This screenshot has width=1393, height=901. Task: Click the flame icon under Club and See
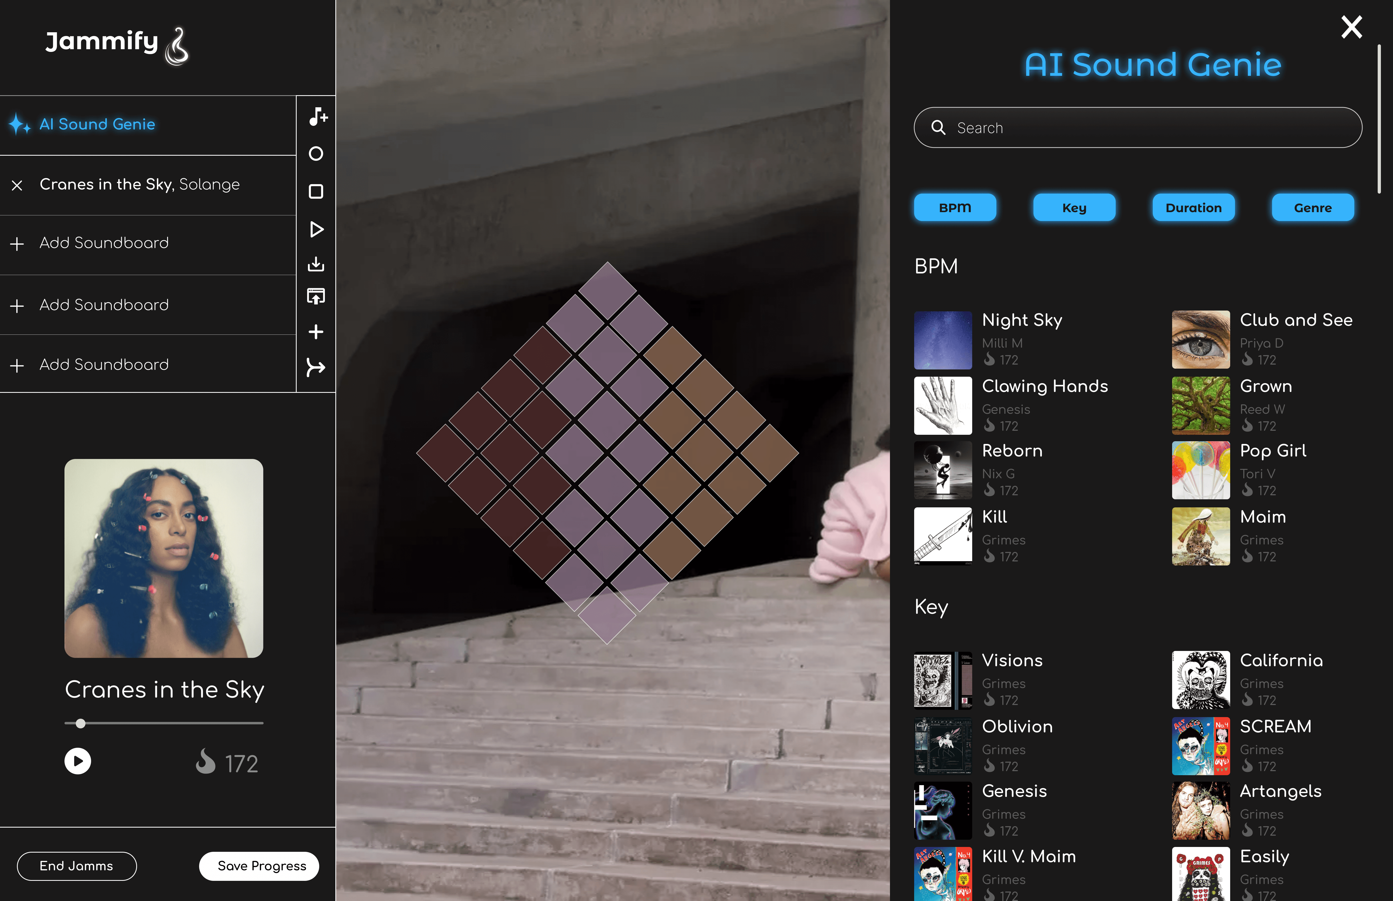coord(1247,359)
